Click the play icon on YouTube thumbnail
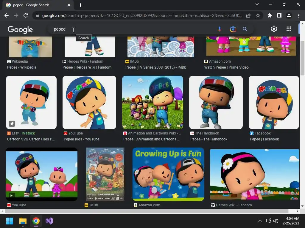 [x=11, y=195]
